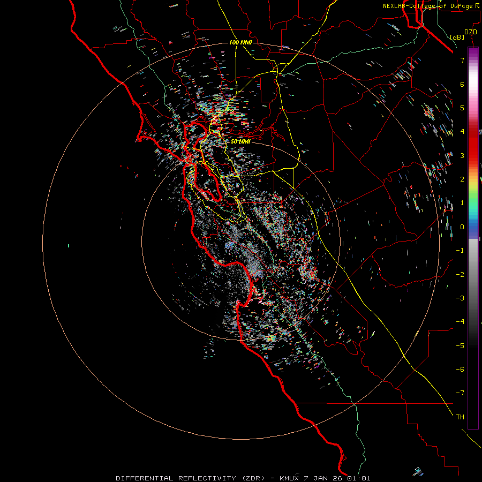Select the scale value "3"
This screenshot has width=482, height=482.
click(x=462, y=155)
